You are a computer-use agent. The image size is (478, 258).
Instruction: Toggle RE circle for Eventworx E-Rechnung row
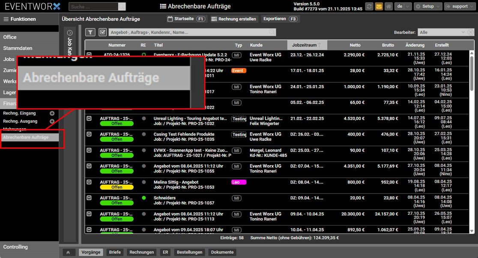(144, 55)
